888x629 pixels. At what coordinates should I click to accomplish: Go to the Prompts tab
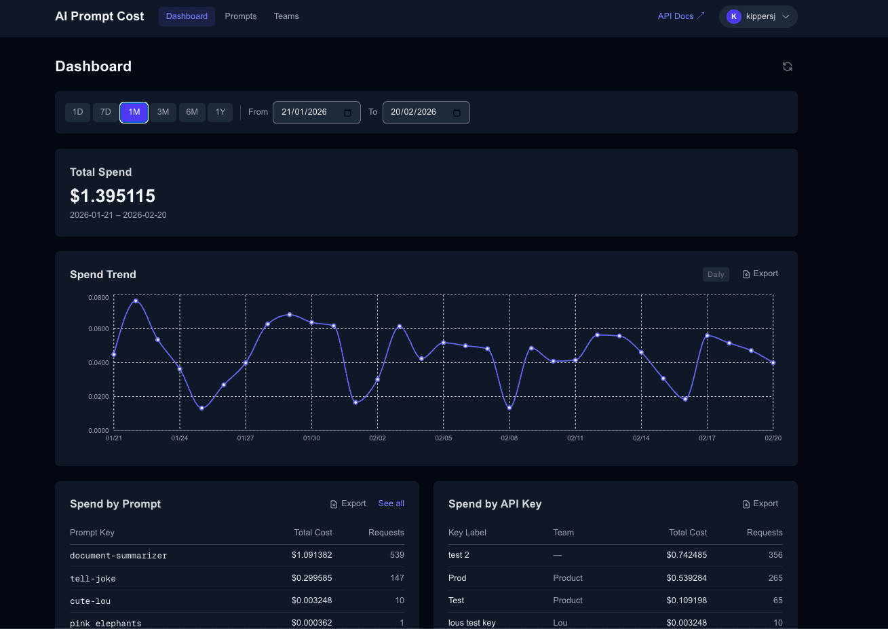click(x=241, y=16)
